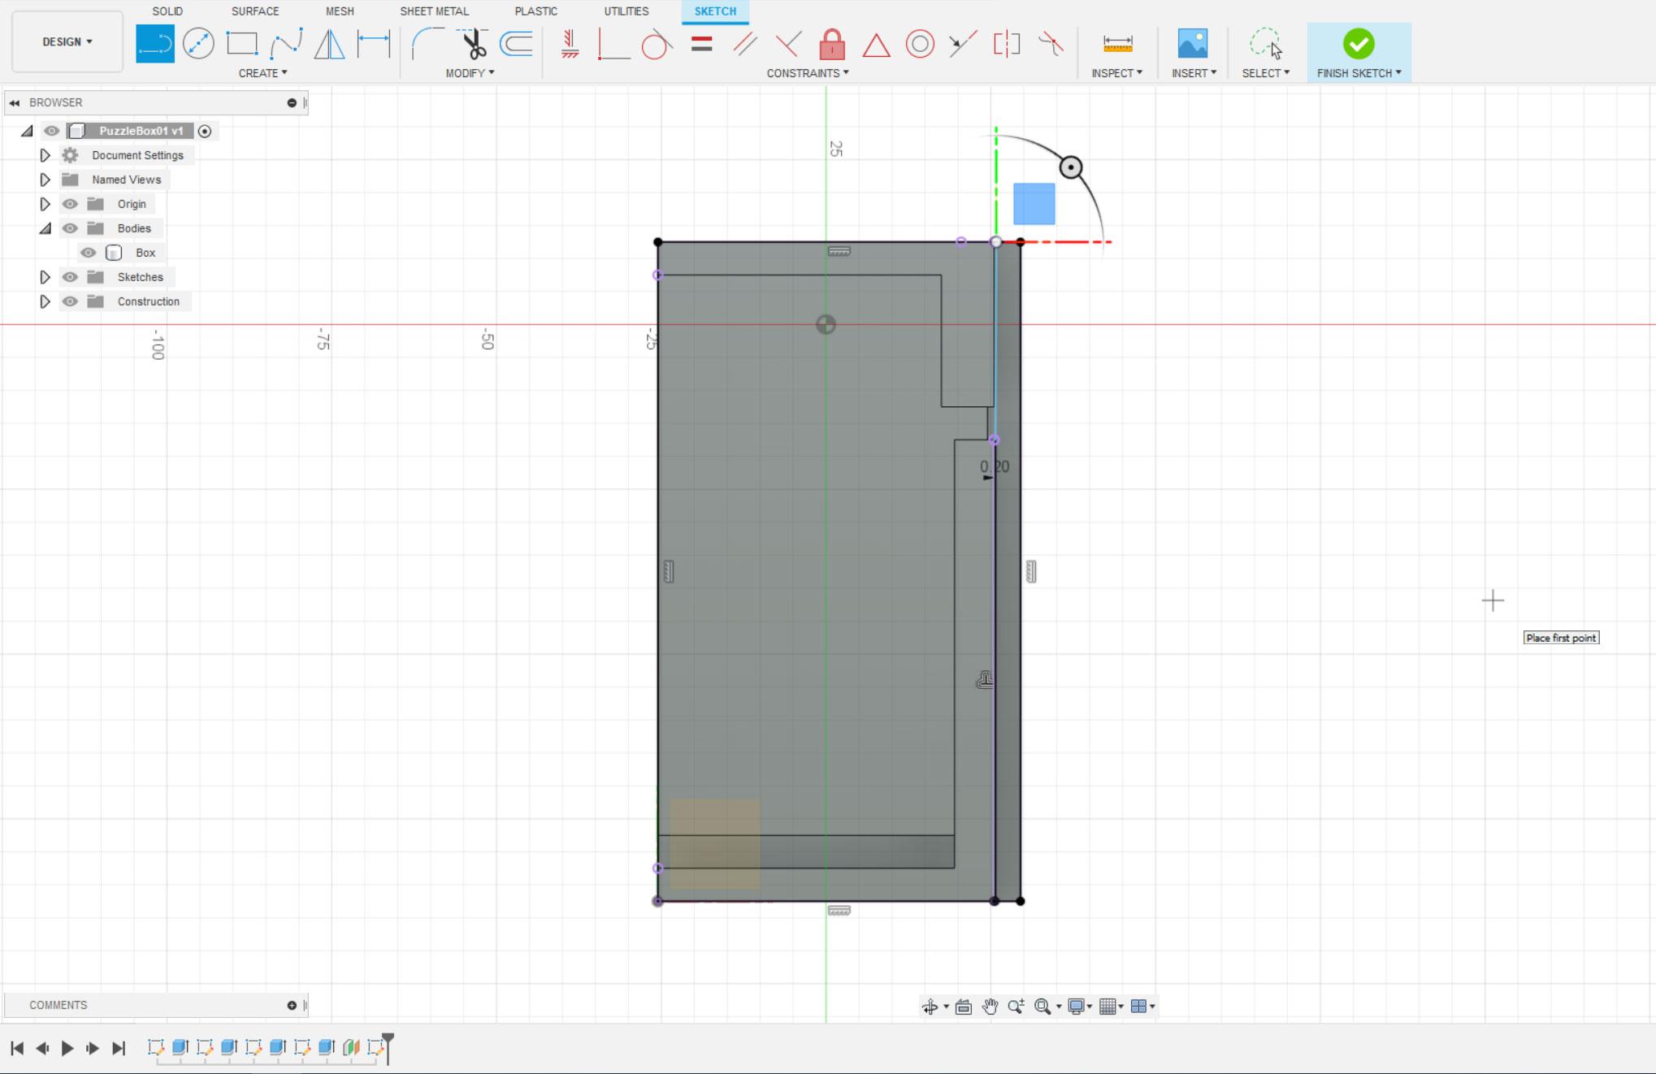Click the Sketch Dimension tool
The image size is (1656, 1074).
[373, 44]
